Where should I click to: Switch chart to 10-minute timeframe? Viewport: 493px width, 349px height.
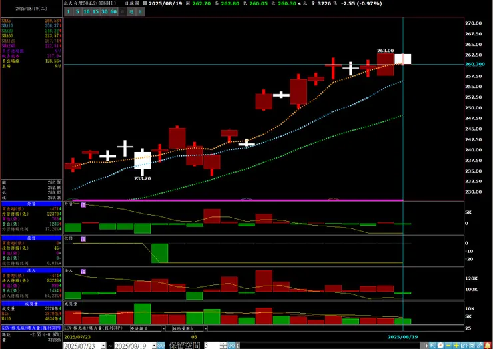(x=87, y=11)
